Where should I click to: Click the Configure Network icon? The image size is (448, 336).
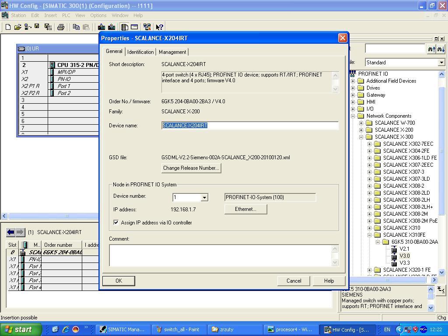pyautogui.click(x=147, y=27)
